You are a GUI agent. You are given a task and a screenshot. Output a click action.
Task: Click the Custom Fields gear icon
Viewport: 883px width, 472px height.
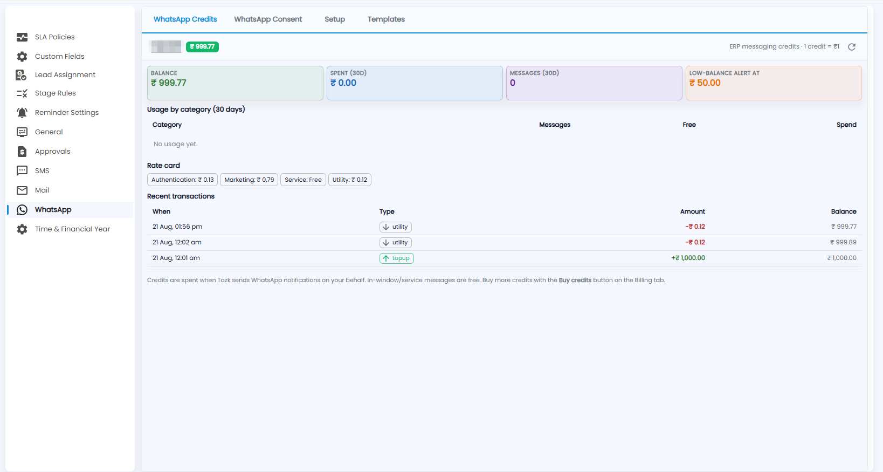[x=22, y=57]
